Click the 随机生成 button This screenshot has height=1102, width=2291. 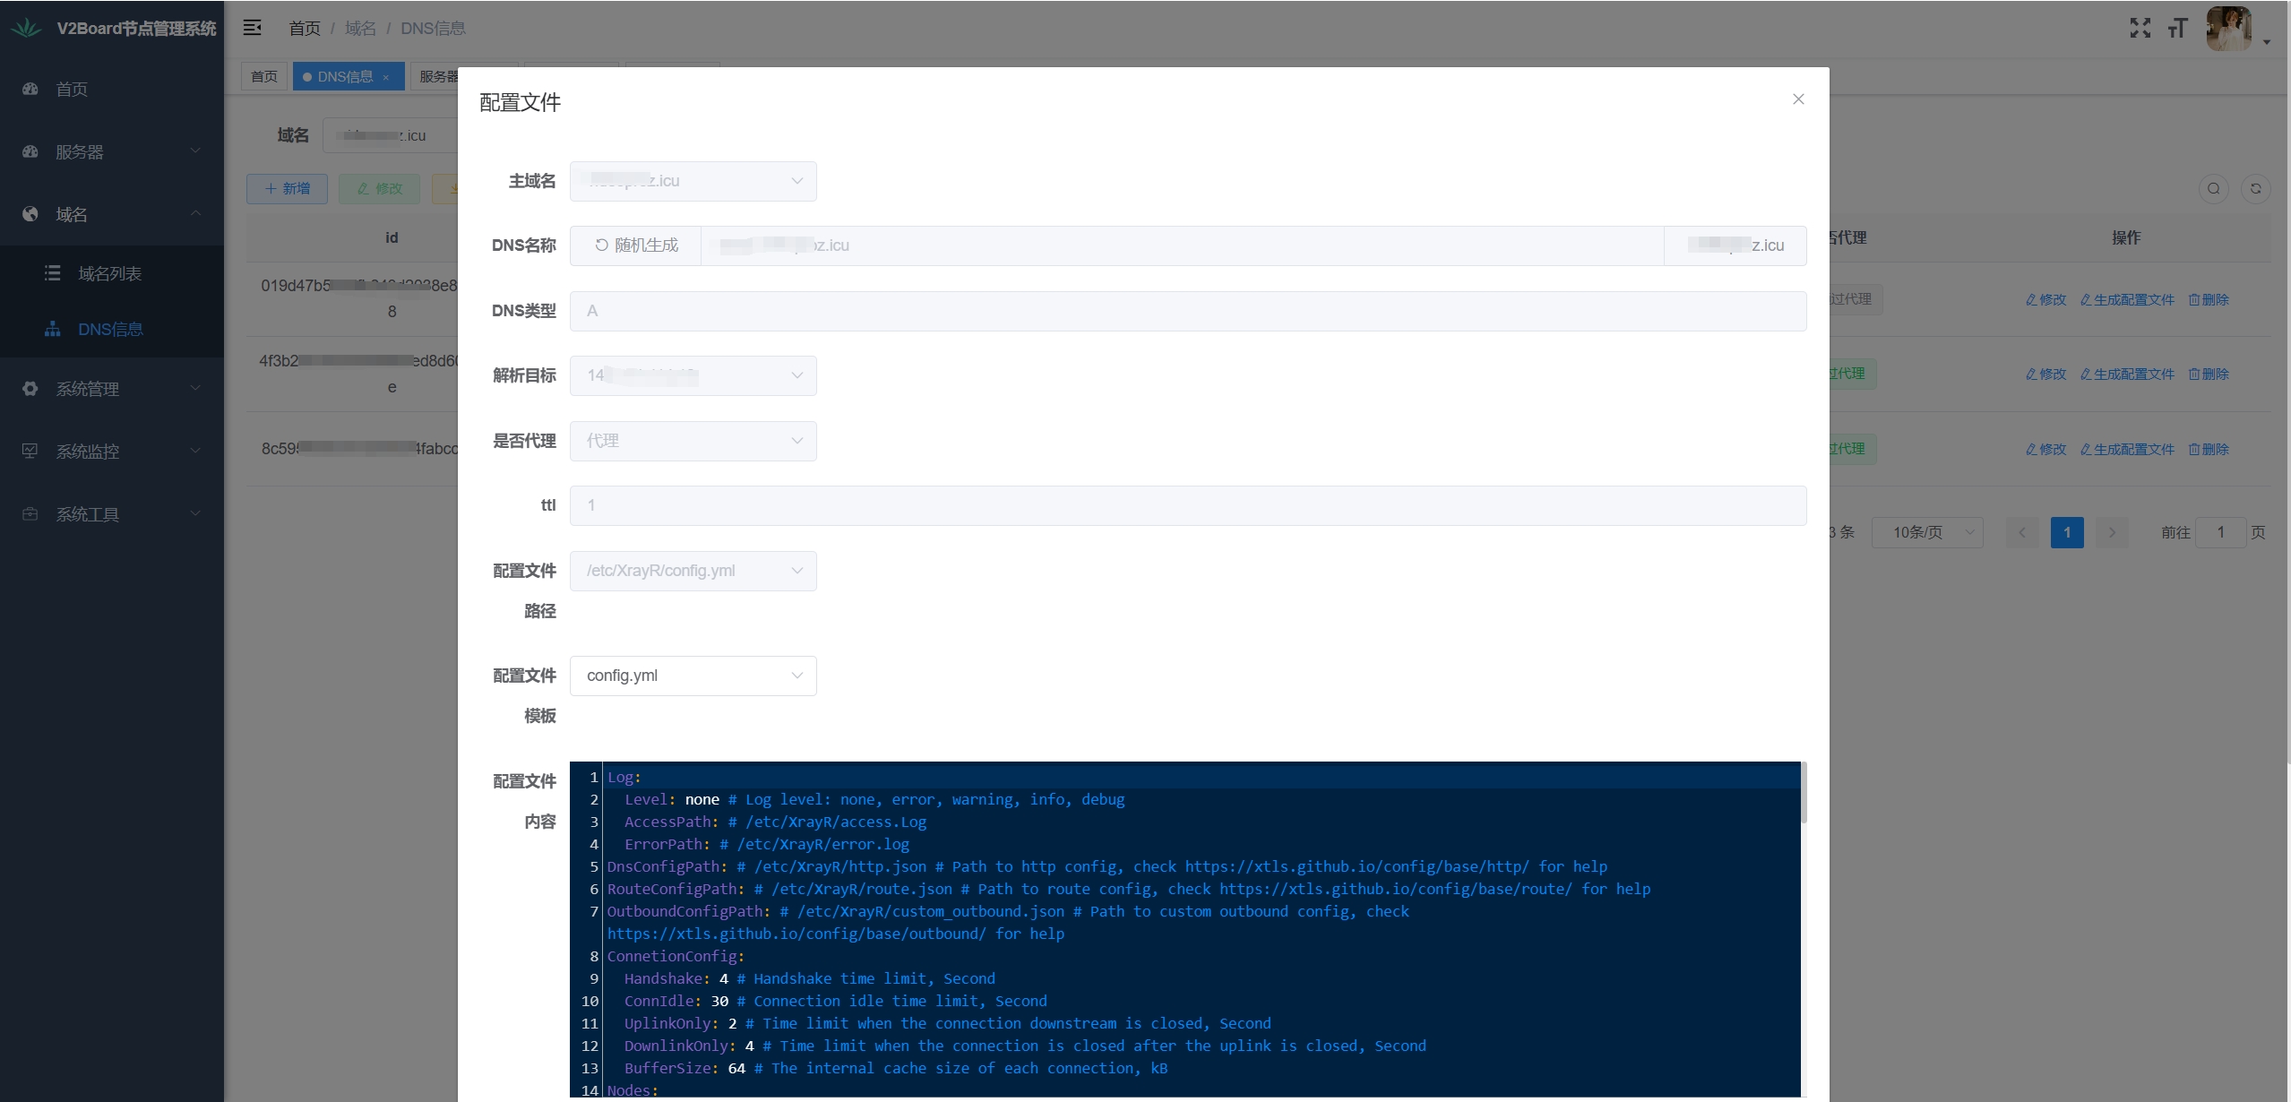coord(636,245)
